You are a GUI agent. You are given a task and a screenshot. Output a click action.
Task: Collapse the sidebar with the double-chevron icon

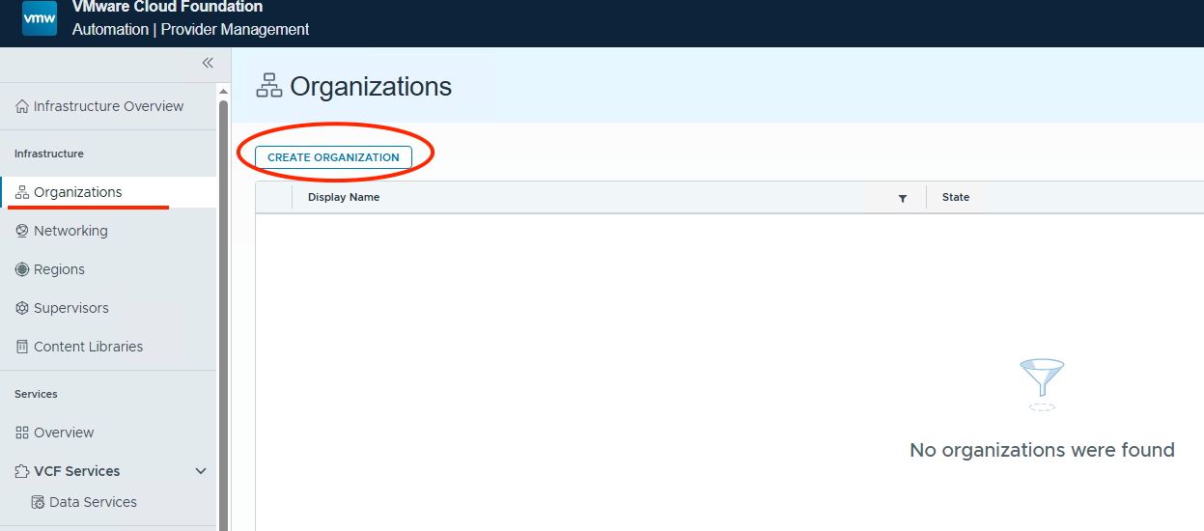pyautogui.click(x=208, y=63)
